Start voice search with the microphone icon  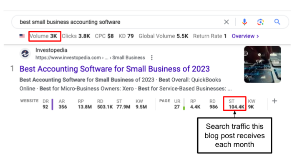[244, 22]
